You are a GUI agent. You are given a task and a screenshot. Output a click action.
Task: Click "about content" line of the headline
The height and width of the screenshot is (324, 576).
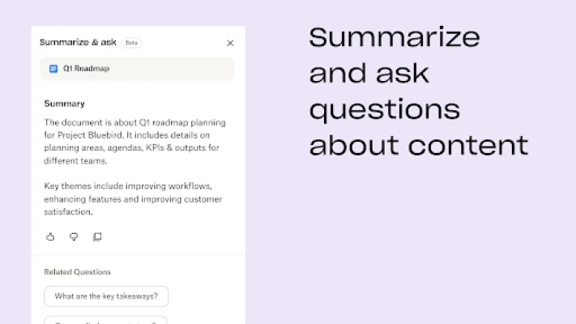419,145
